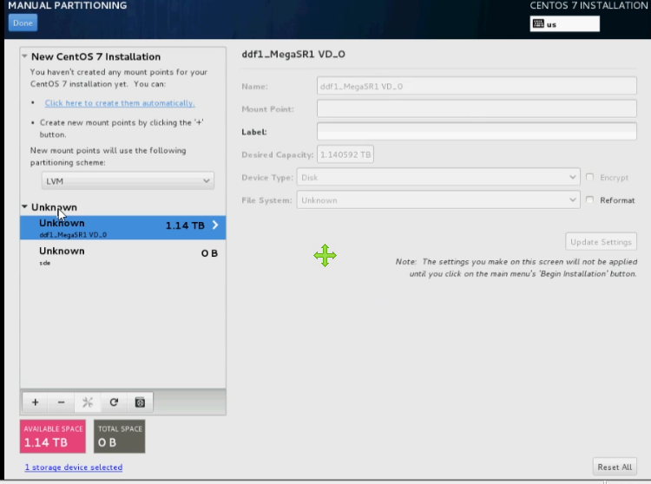
Task: Enable the Encrypt checkbox
Action: pos(589,177)
